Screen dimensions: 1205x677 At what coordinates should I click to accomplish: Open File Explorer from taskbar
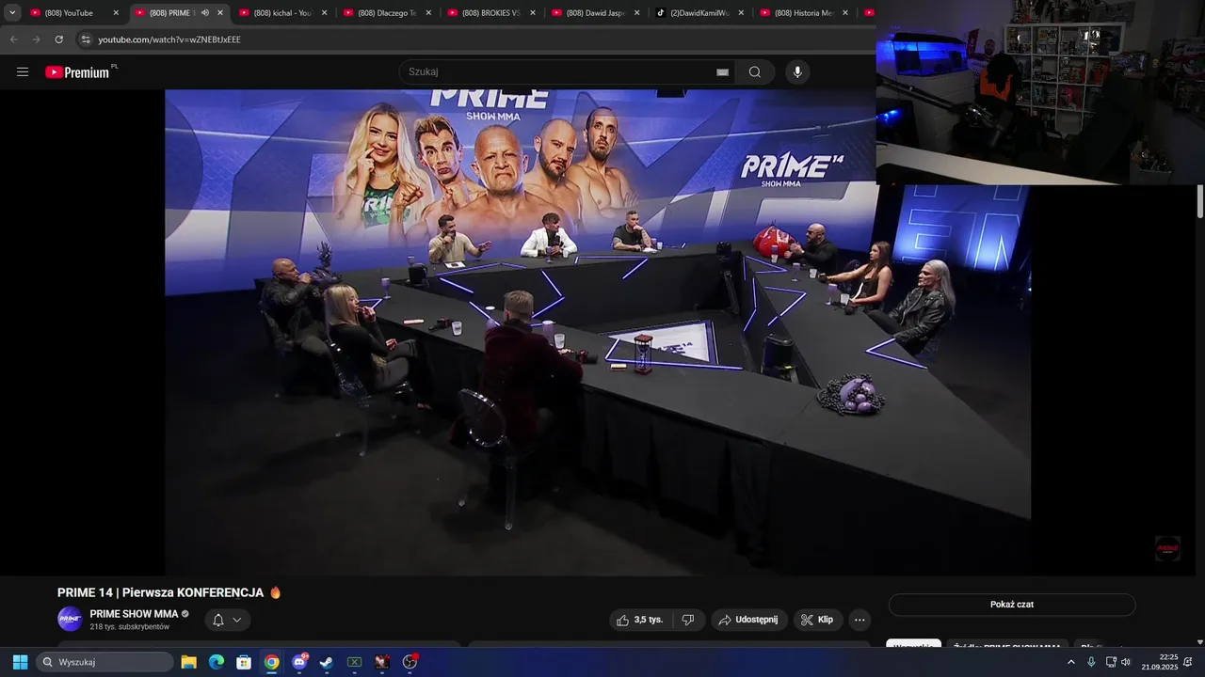pos(189,662)
